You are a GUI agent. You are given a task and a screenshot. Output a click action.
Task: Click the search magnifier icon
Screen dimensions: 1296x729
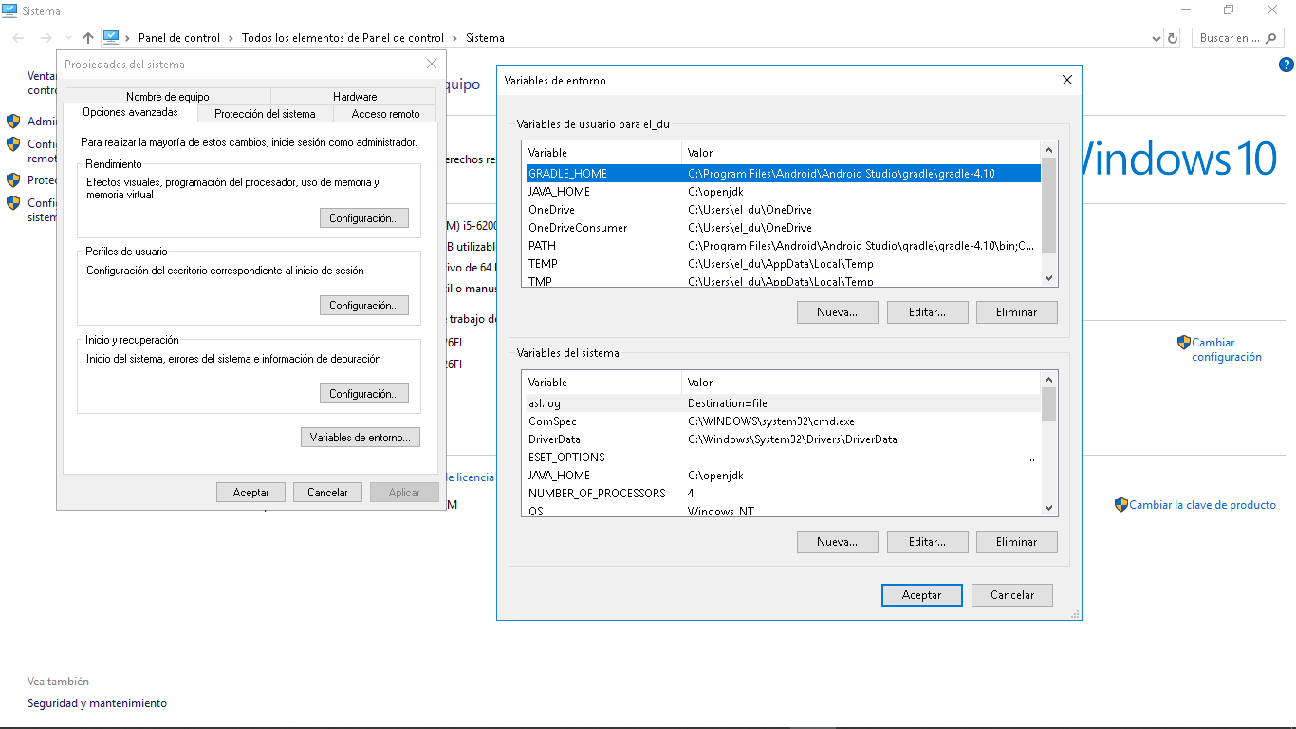click(1271, 38)
